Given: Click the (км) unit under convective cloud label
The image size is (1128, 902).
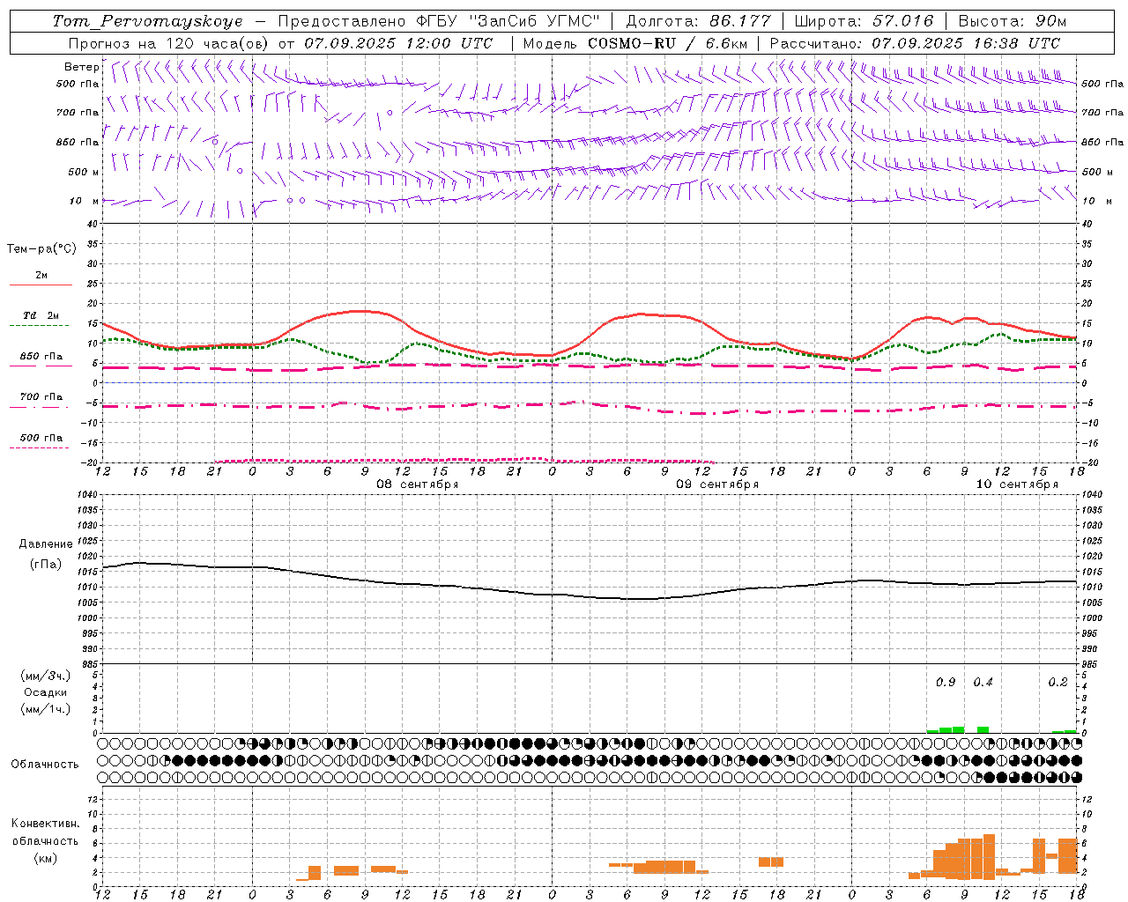Looking at the screenshot, I should click(45, 858).
